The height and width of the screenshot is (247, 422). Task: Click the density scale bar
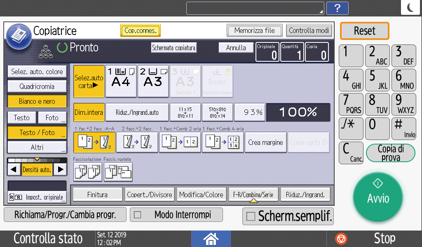pos(37,160)
